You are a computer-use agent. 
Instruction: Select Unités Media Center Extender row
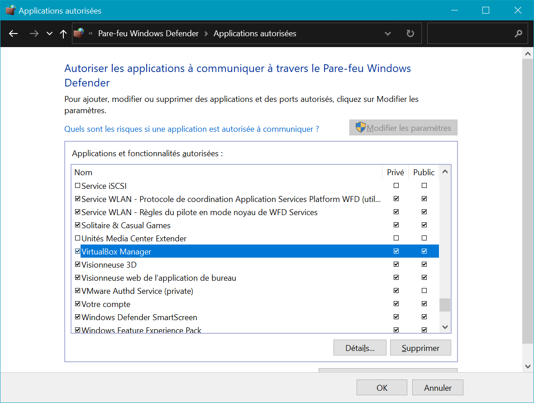coord(255,238)
